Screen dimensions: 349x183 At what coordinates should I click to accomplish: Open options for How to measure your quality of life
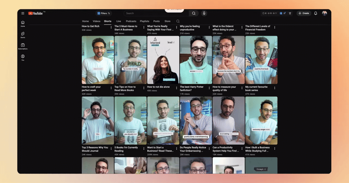(242, 88)
